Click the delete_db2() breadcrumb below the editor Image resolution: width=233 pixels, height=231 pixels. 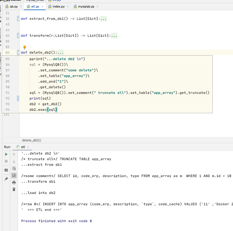coord(31,140)
